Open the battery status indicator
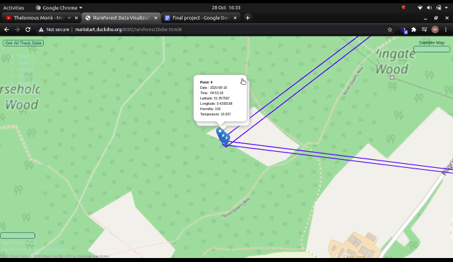 tap(439, 8)
